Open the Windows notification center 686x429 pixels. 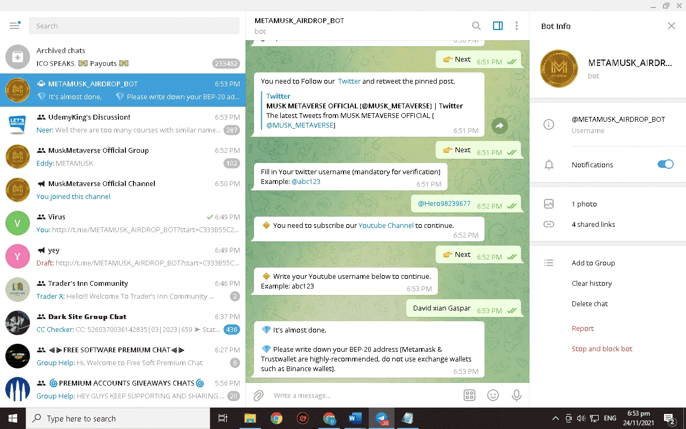click(670, 418)
